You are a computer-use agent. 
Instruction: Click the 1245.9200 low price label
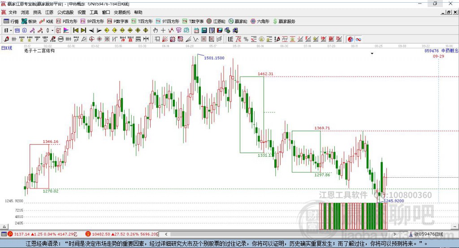click(x=394, y=201)
